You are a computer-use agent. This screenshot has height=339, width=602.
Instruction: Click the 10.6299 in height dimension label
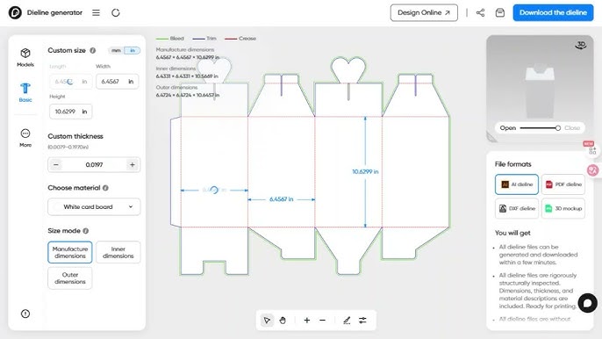pos(365,172)
